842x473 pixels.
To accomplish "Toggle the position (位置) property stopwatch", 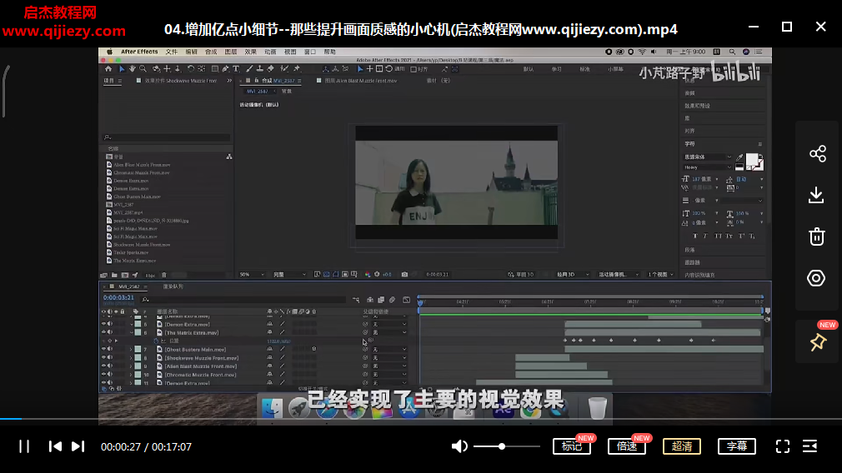I will click(x=156, y=341).
